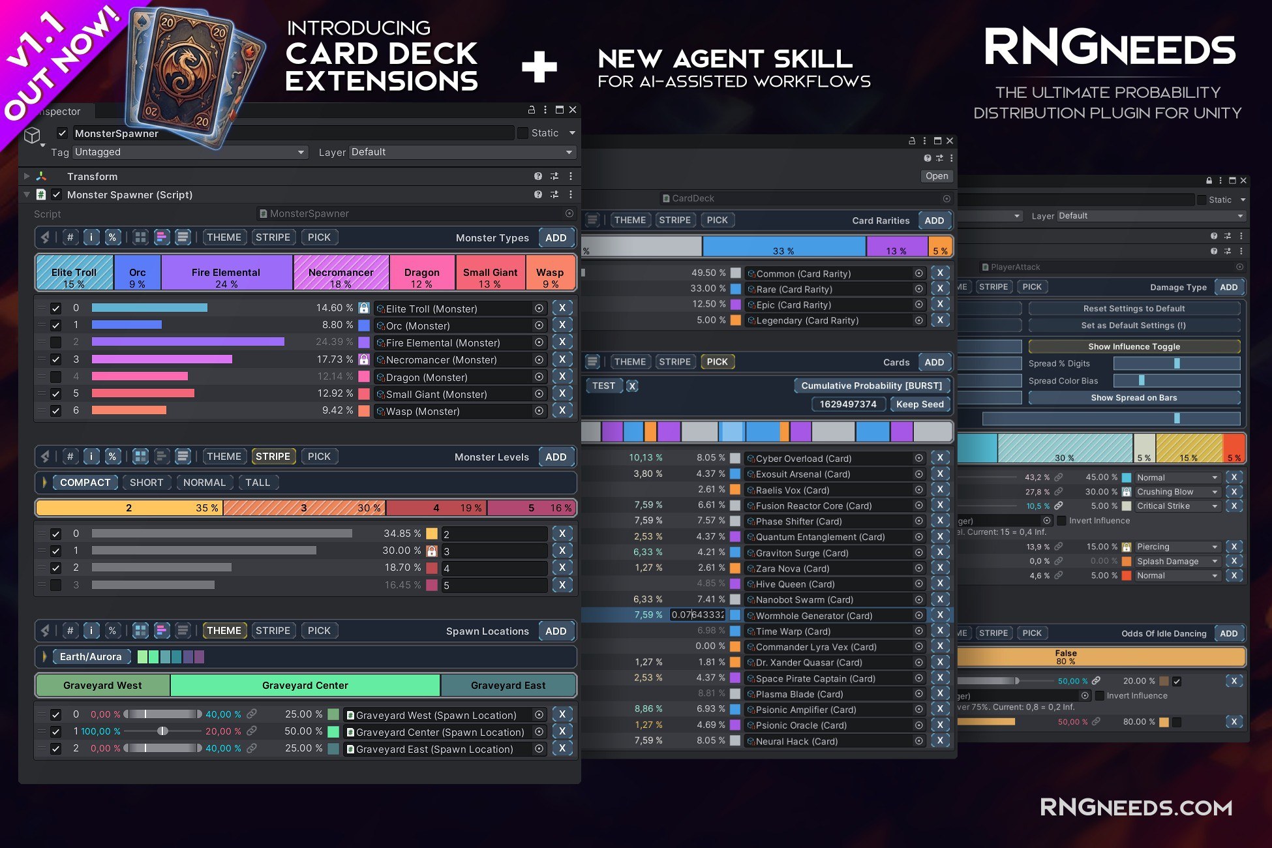Click Show Spread on Bars button

click(x=1134, y=397)
